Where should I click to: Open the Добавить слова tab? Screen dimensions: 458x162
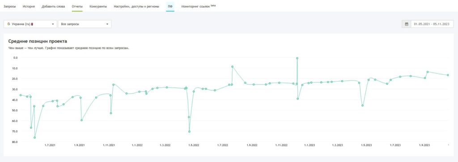pyautogui.click(x=53, y=6)
